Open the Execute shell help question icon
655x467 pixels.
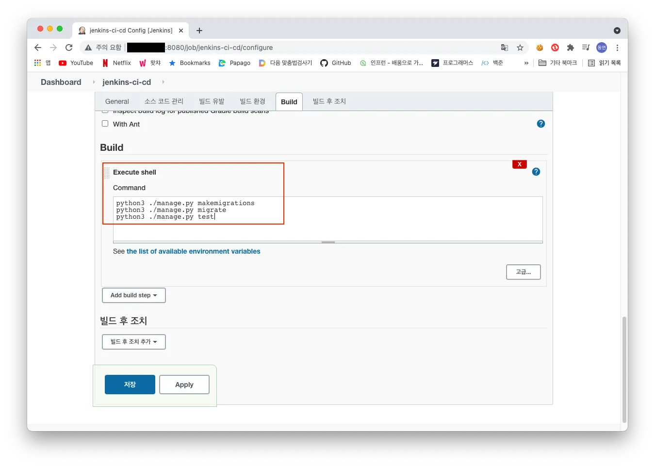(x=536, y=172)
